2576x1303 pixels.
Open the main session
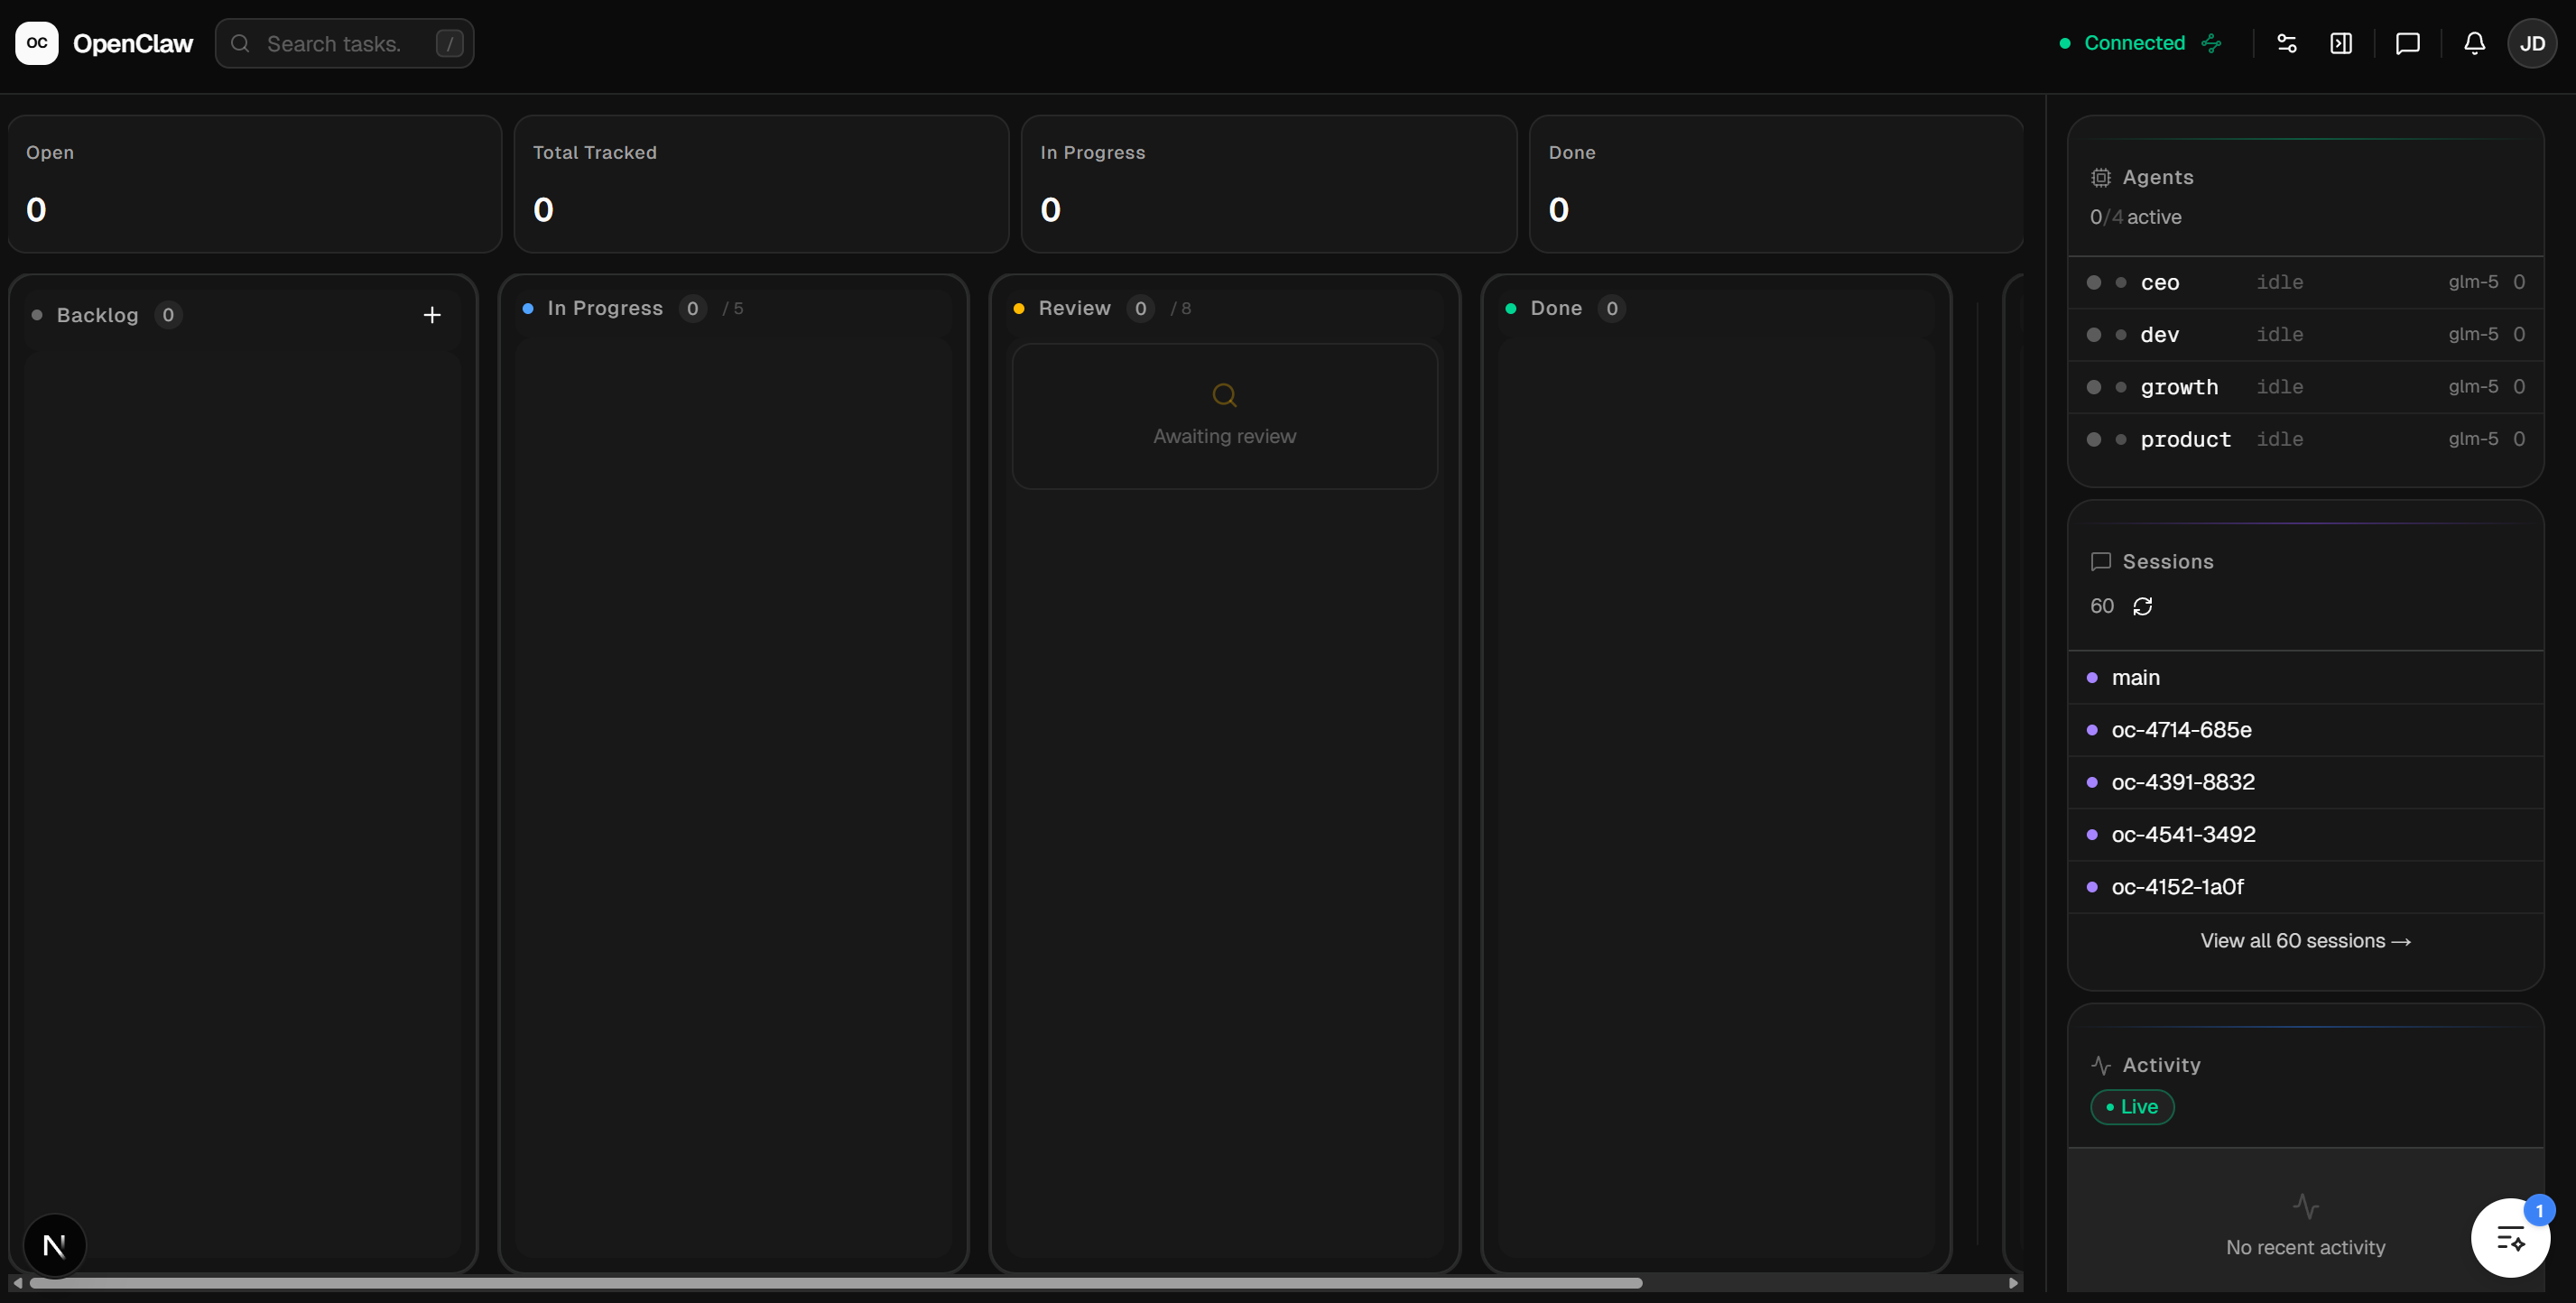[x=2135, y=678]
